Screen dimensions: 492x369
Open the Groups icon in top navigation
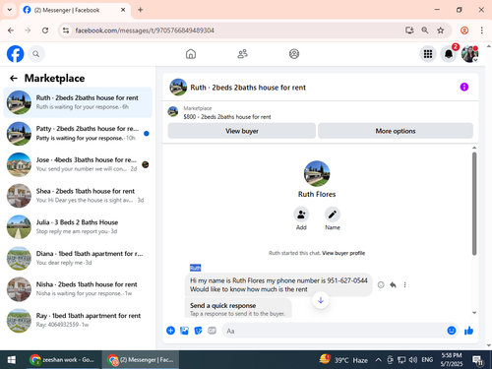tap(294, 54)
